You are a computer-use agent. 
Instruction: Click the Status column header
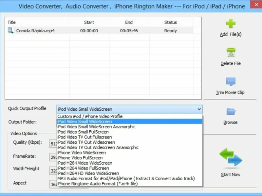(x=171, y=22)
